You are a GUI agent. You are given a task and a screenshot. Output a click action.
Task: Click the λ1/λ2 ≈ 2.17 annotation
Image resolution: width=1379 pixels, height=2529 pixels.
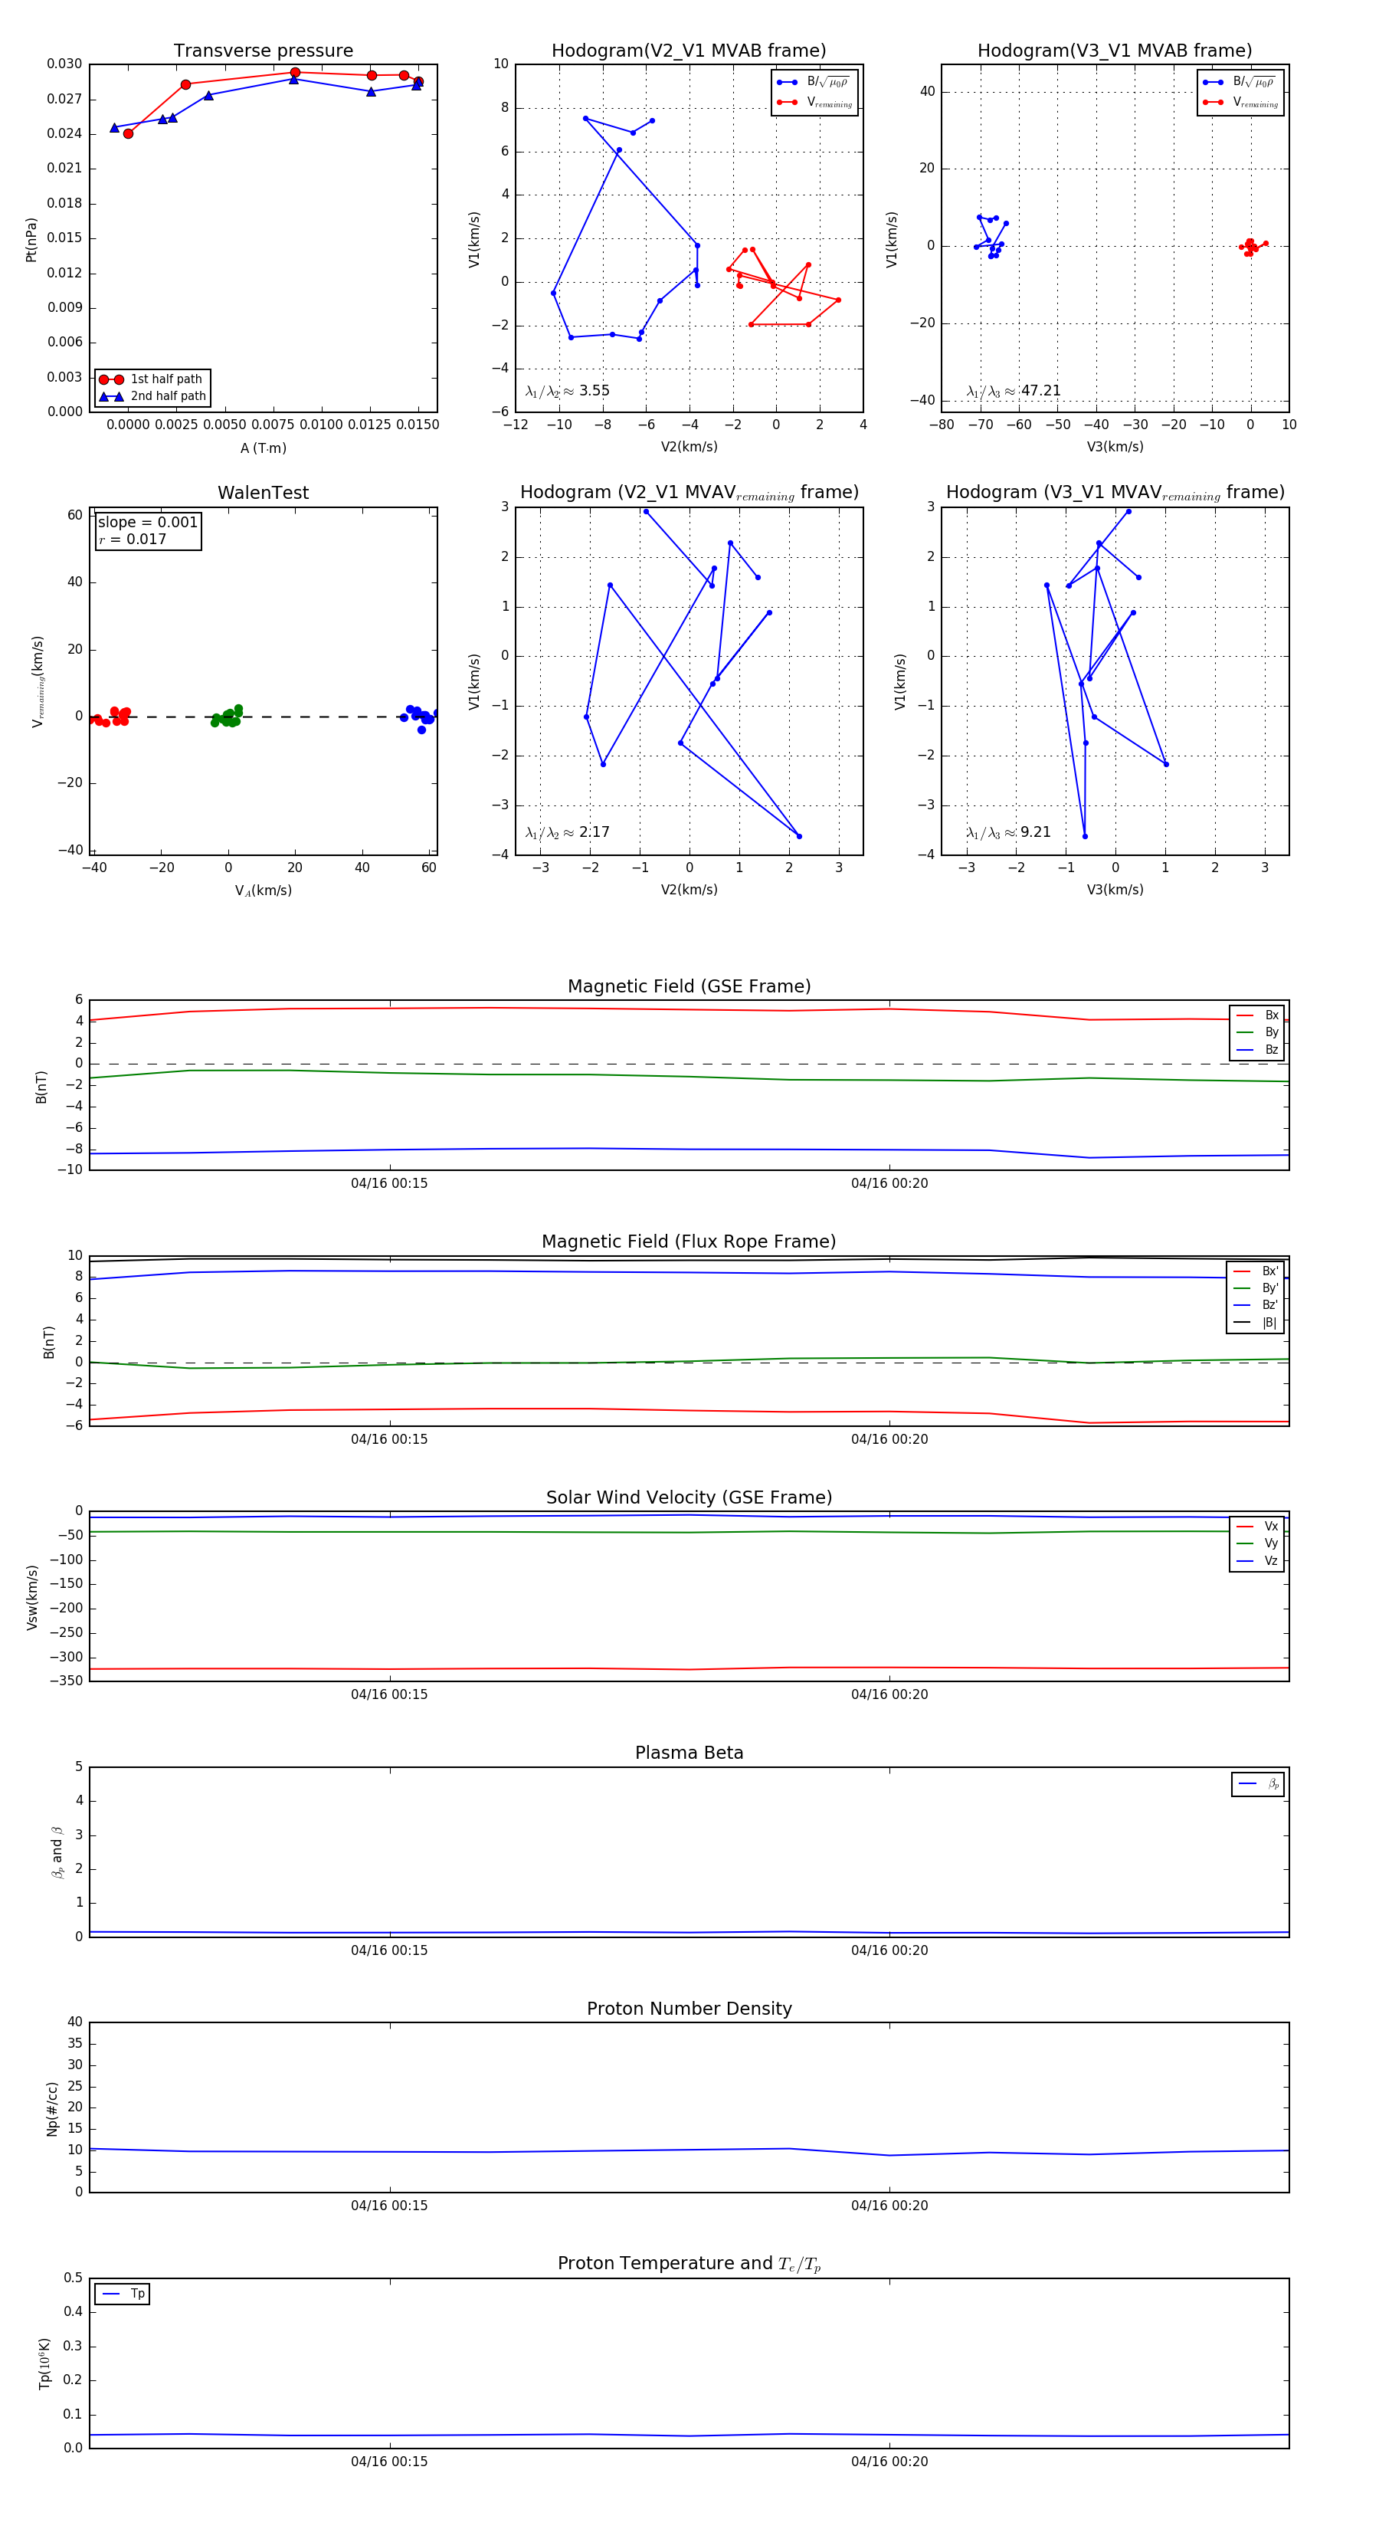567,832
